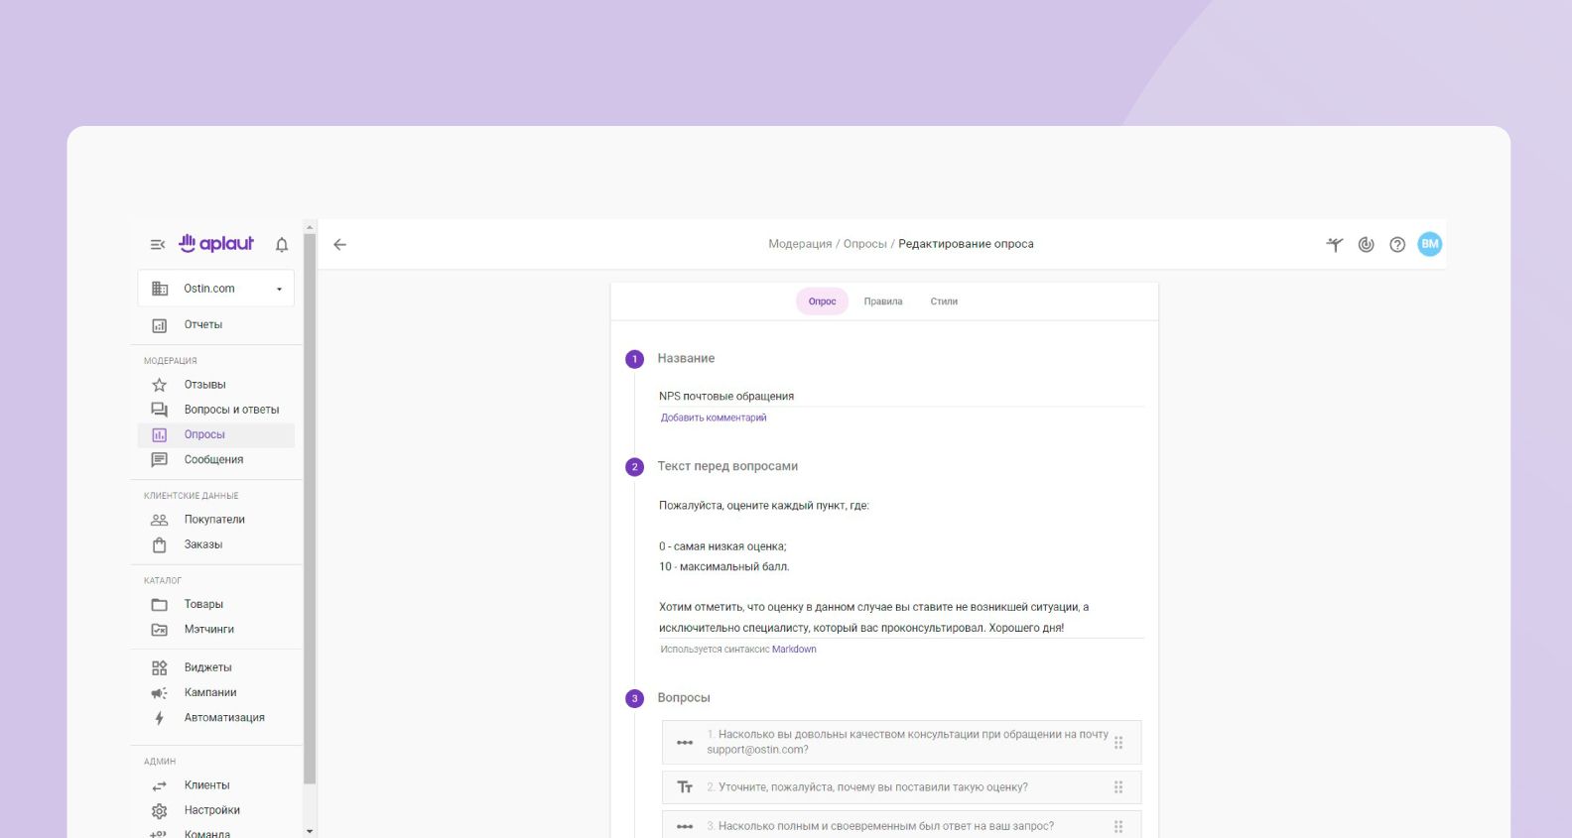Click the back arrow icon
The height and width of the screenshot is (838, 1572).
coord(340,244)
